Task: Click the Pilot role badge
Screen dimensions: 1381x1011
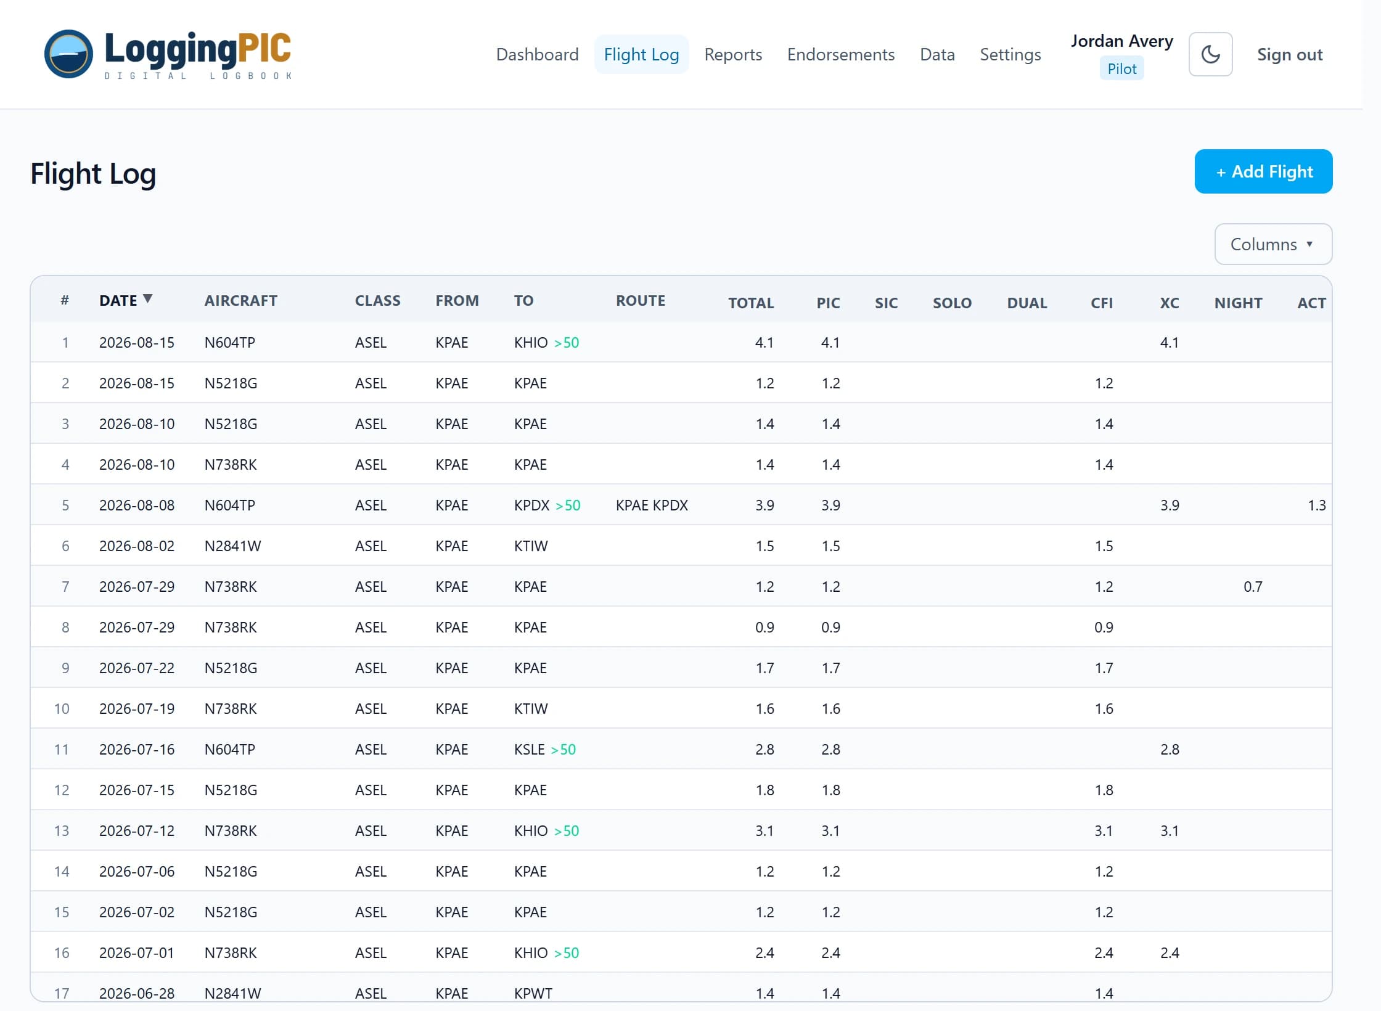Action: coord(1121,68)
